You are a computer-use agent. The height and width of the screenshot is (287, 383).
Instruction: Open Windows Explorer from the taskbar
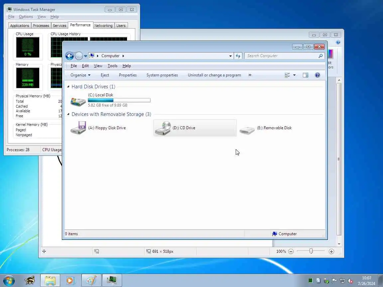50,280
